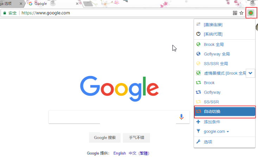The height and width of the screenshot is (165, 258).
Task: Click the green globe icon beside Brook 全局
Action: click(x=199, y=44)
